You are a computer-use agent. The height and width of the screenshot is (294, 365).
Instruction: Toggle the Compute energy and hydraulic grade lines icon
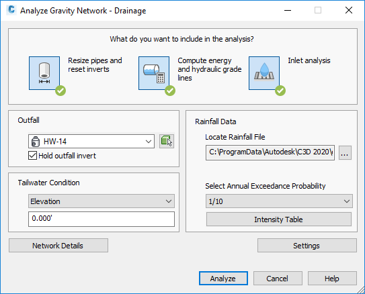pyautogui.click(x=154, y=73)
